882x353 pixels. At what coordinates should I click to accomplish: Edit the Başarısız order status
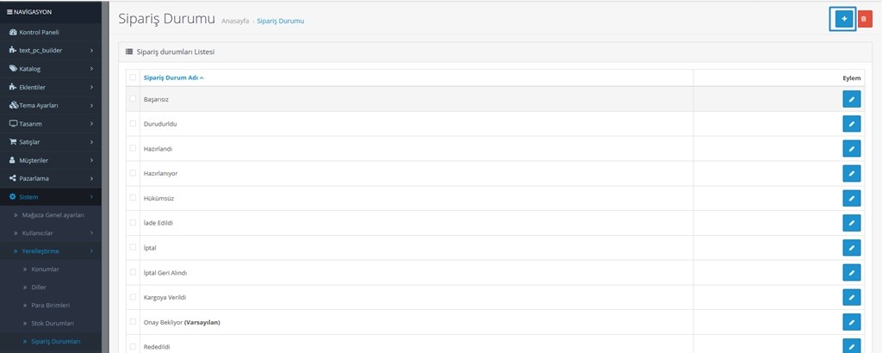(x=851, y=100)
